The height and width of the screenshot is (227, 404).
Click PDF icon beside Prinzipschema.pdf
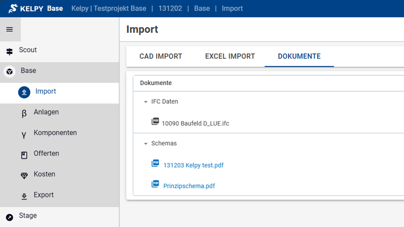(x=155, y=184)
